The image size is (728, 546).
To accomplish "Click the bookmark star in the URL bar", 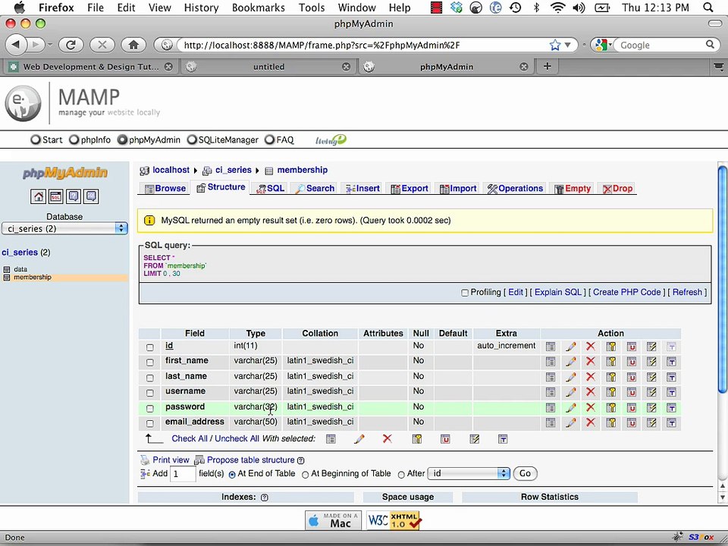I will [555, 45].
